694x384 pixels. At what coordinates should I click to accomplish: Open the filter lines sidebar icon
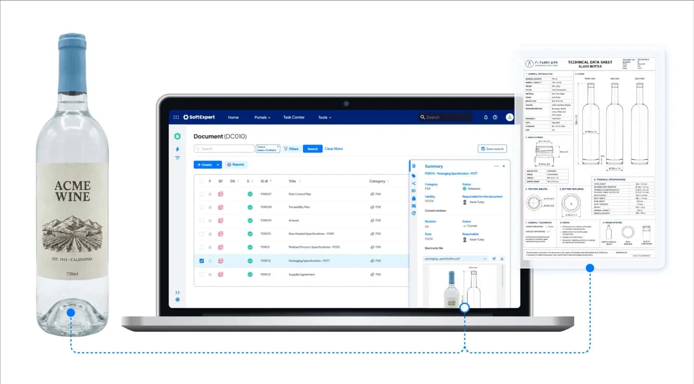[177, 158]
